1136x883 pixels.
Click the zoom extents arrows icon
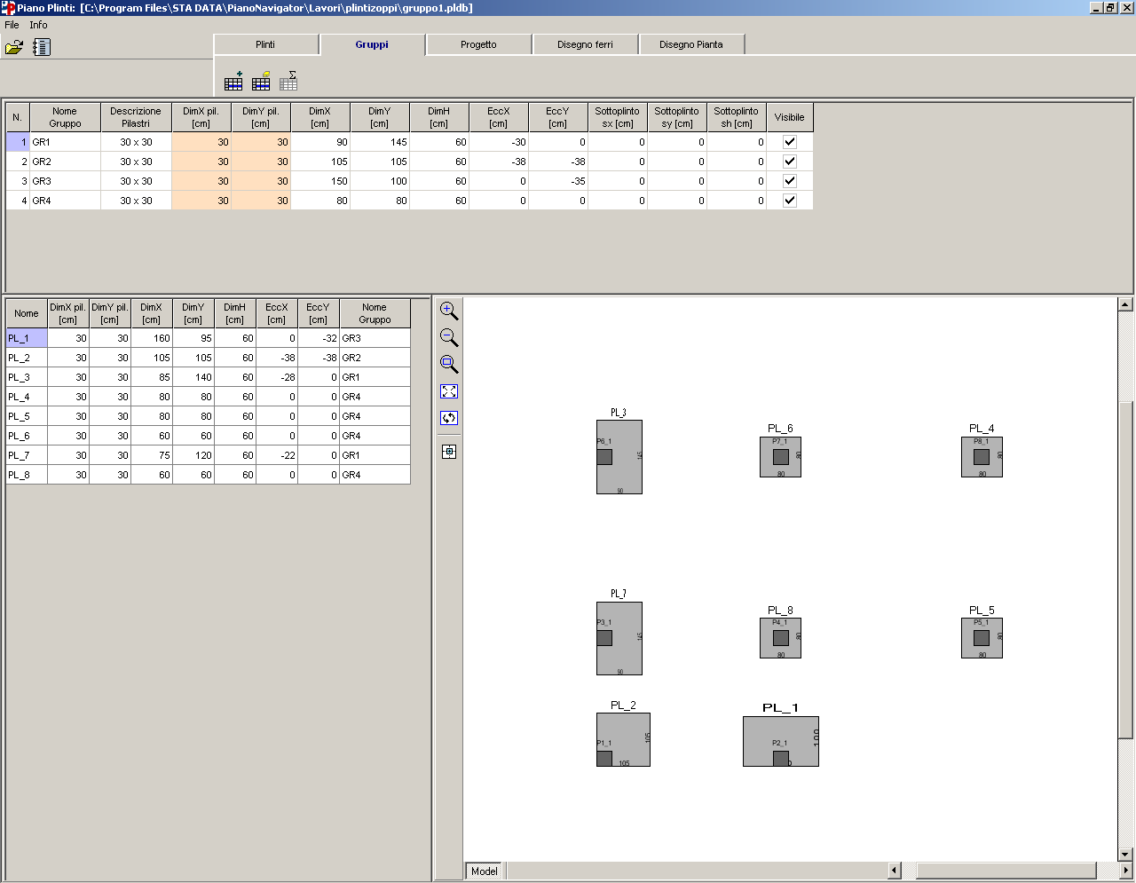pos(449,391)
